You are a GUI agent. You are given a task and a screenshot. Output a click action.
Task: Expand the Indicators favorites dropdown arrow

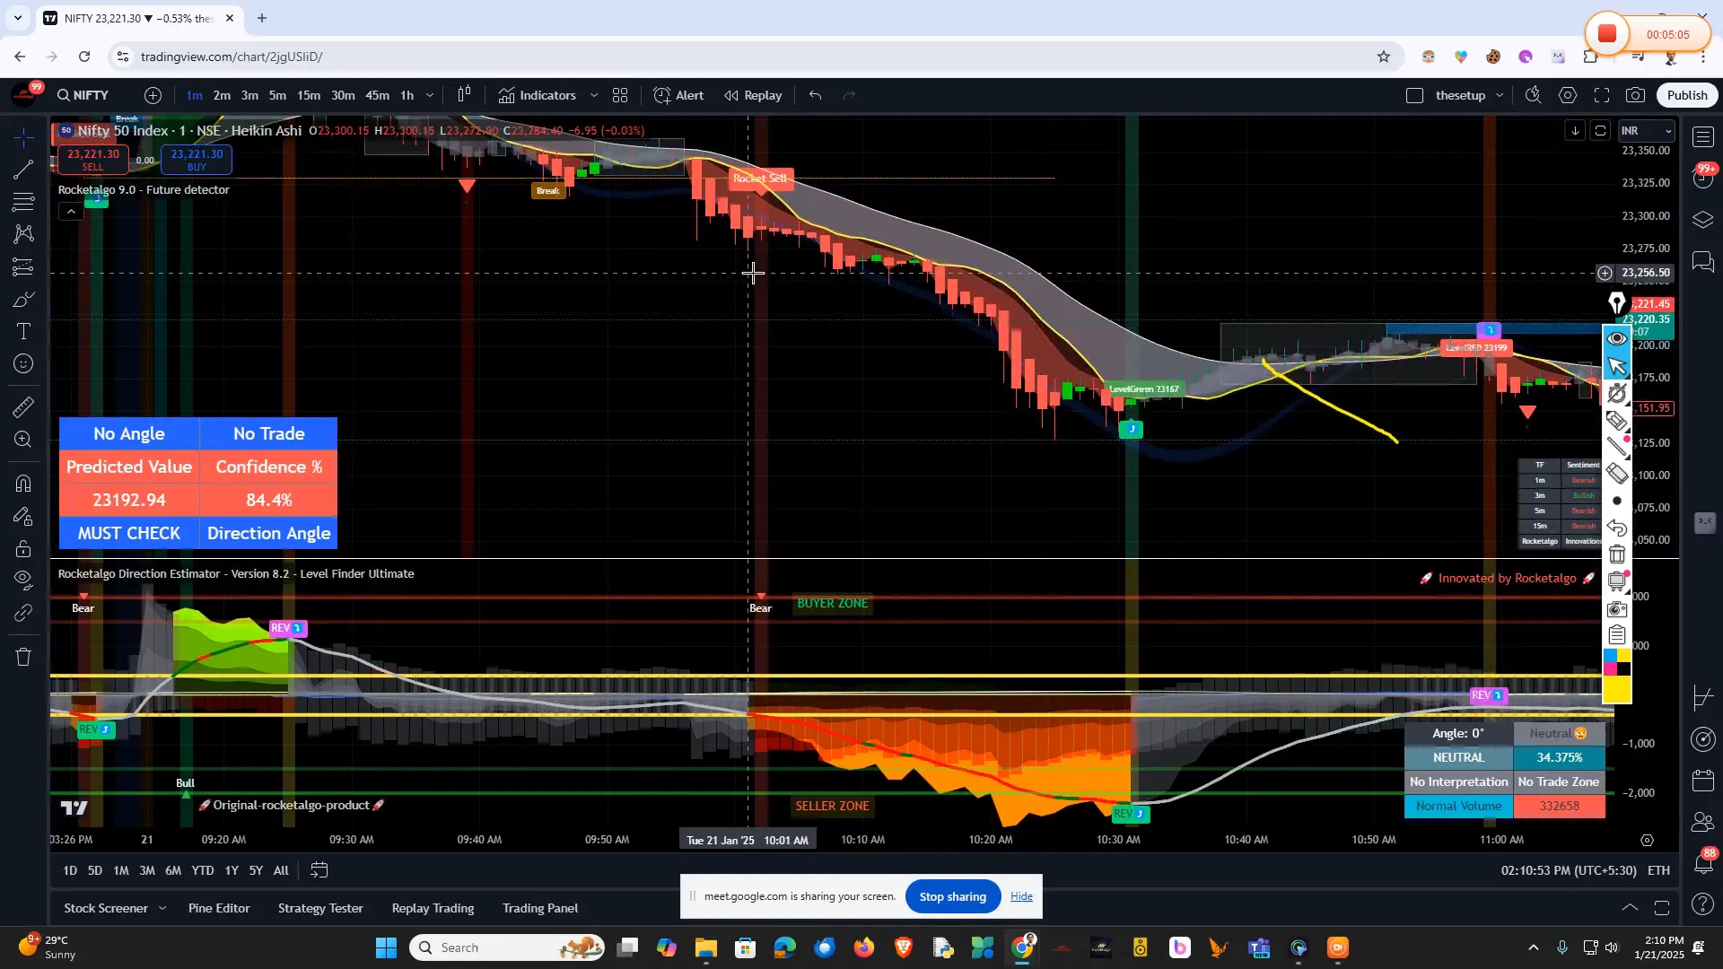tap(593, 95)
